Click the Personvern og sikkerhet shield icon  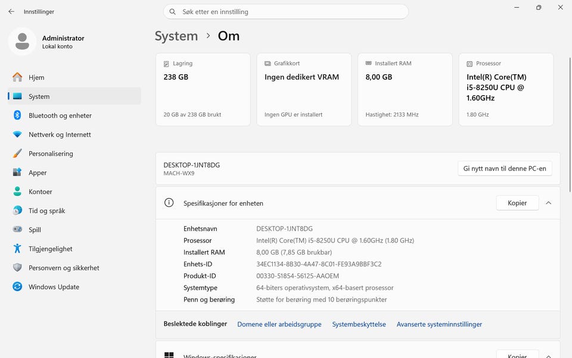pyautogui.click(x=17, y=268)
